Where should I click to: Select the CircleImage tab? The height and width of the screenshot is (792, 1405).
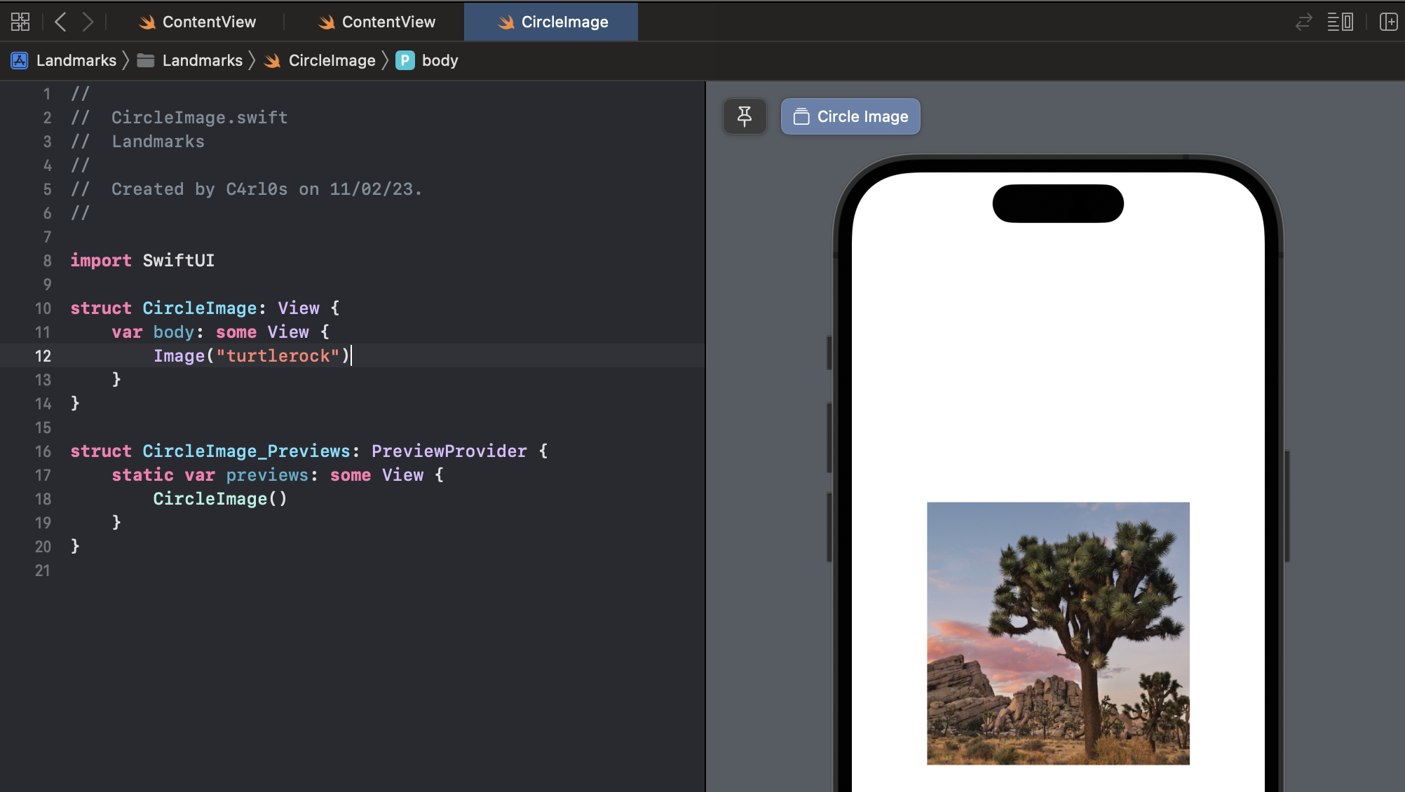(x=552, y=22)
